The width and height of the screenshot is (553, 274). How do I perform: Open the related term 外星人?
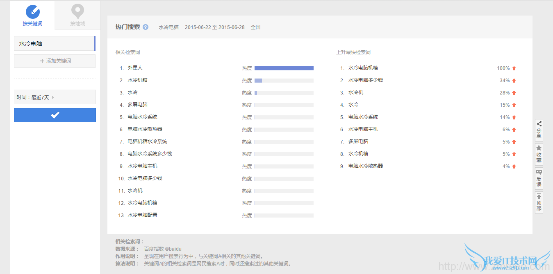tap(135, 68)
